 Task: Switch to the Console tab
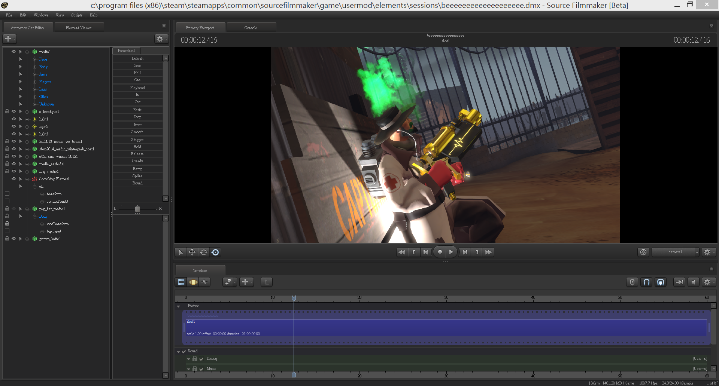[251, 28]
